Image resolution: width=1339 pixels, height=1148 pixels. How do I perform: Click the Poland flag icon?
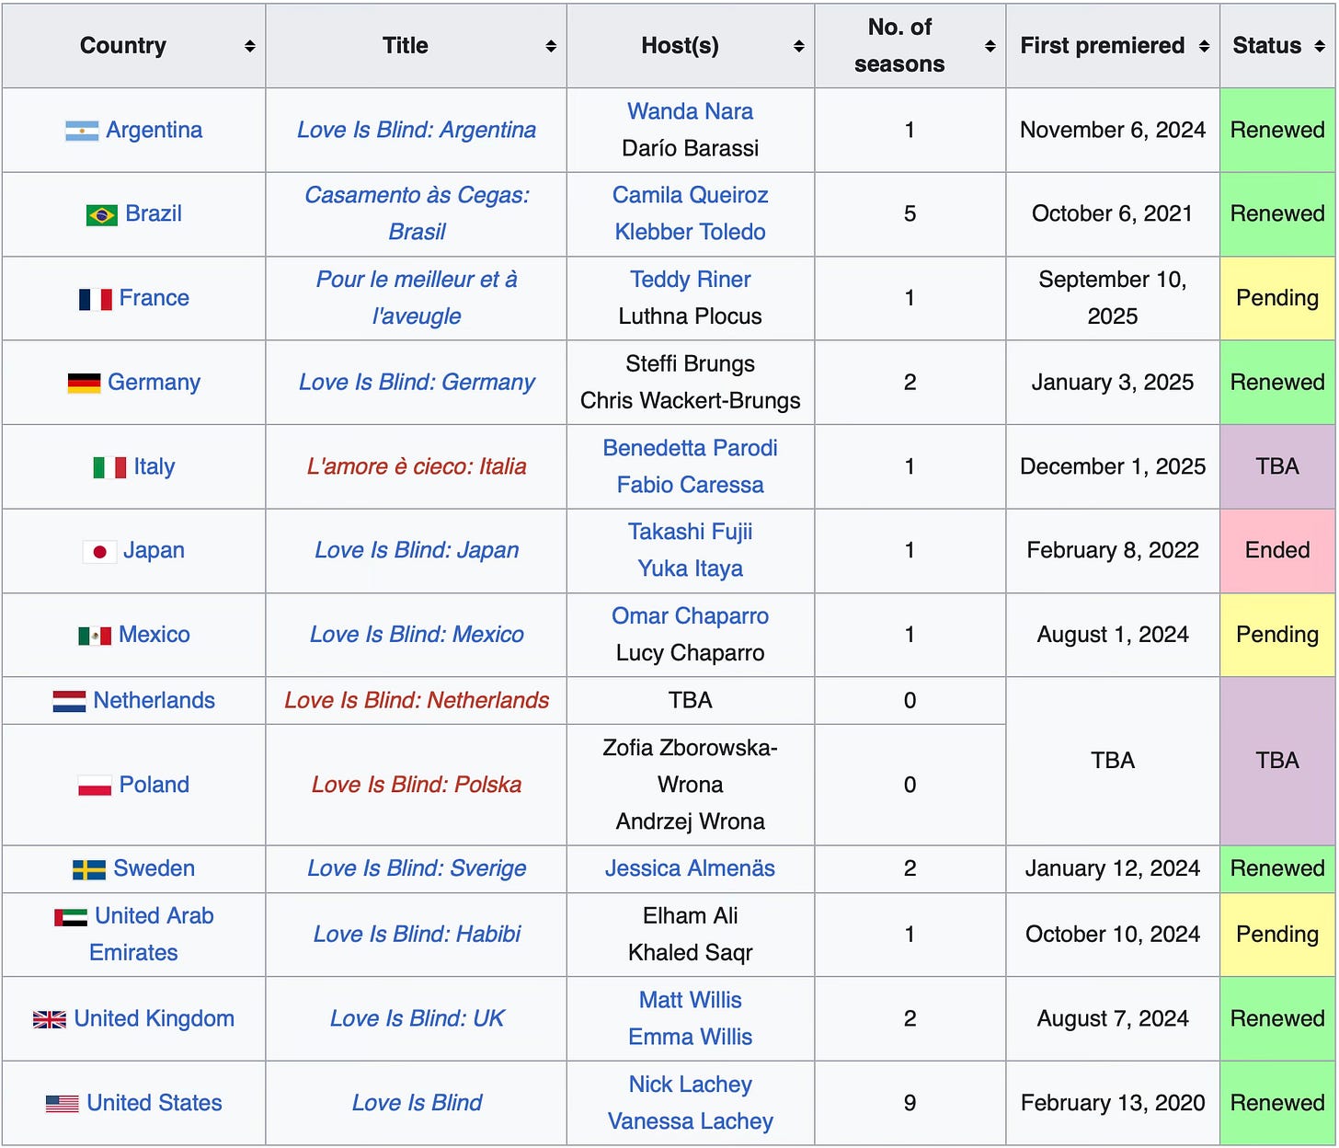point(96,786)
